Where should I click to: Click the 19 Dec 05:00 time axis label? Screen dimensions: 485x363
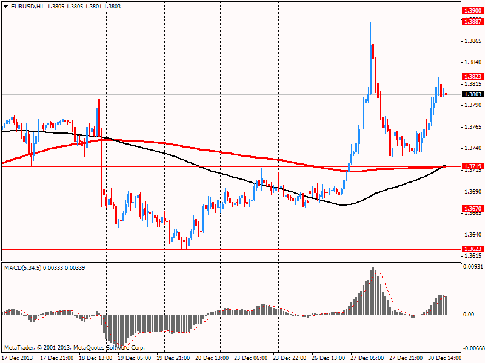tap(134, 358)
